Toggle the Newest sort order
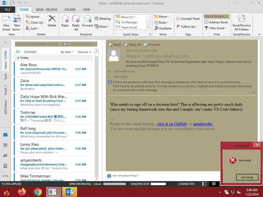This screenshot has width=263, height=197. click(84, 52)
